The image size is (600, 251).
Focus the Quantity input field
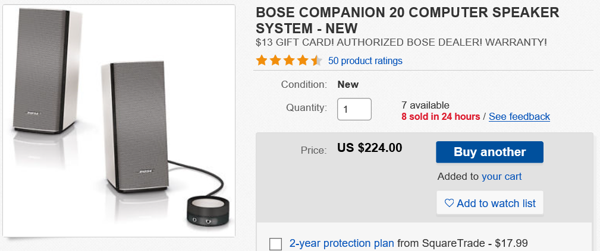[x=354, y=109]
